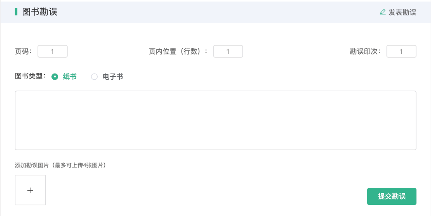
Task: Focus the 勘误印次 input field
Action: pyautogui.click(x=401, y=51)
